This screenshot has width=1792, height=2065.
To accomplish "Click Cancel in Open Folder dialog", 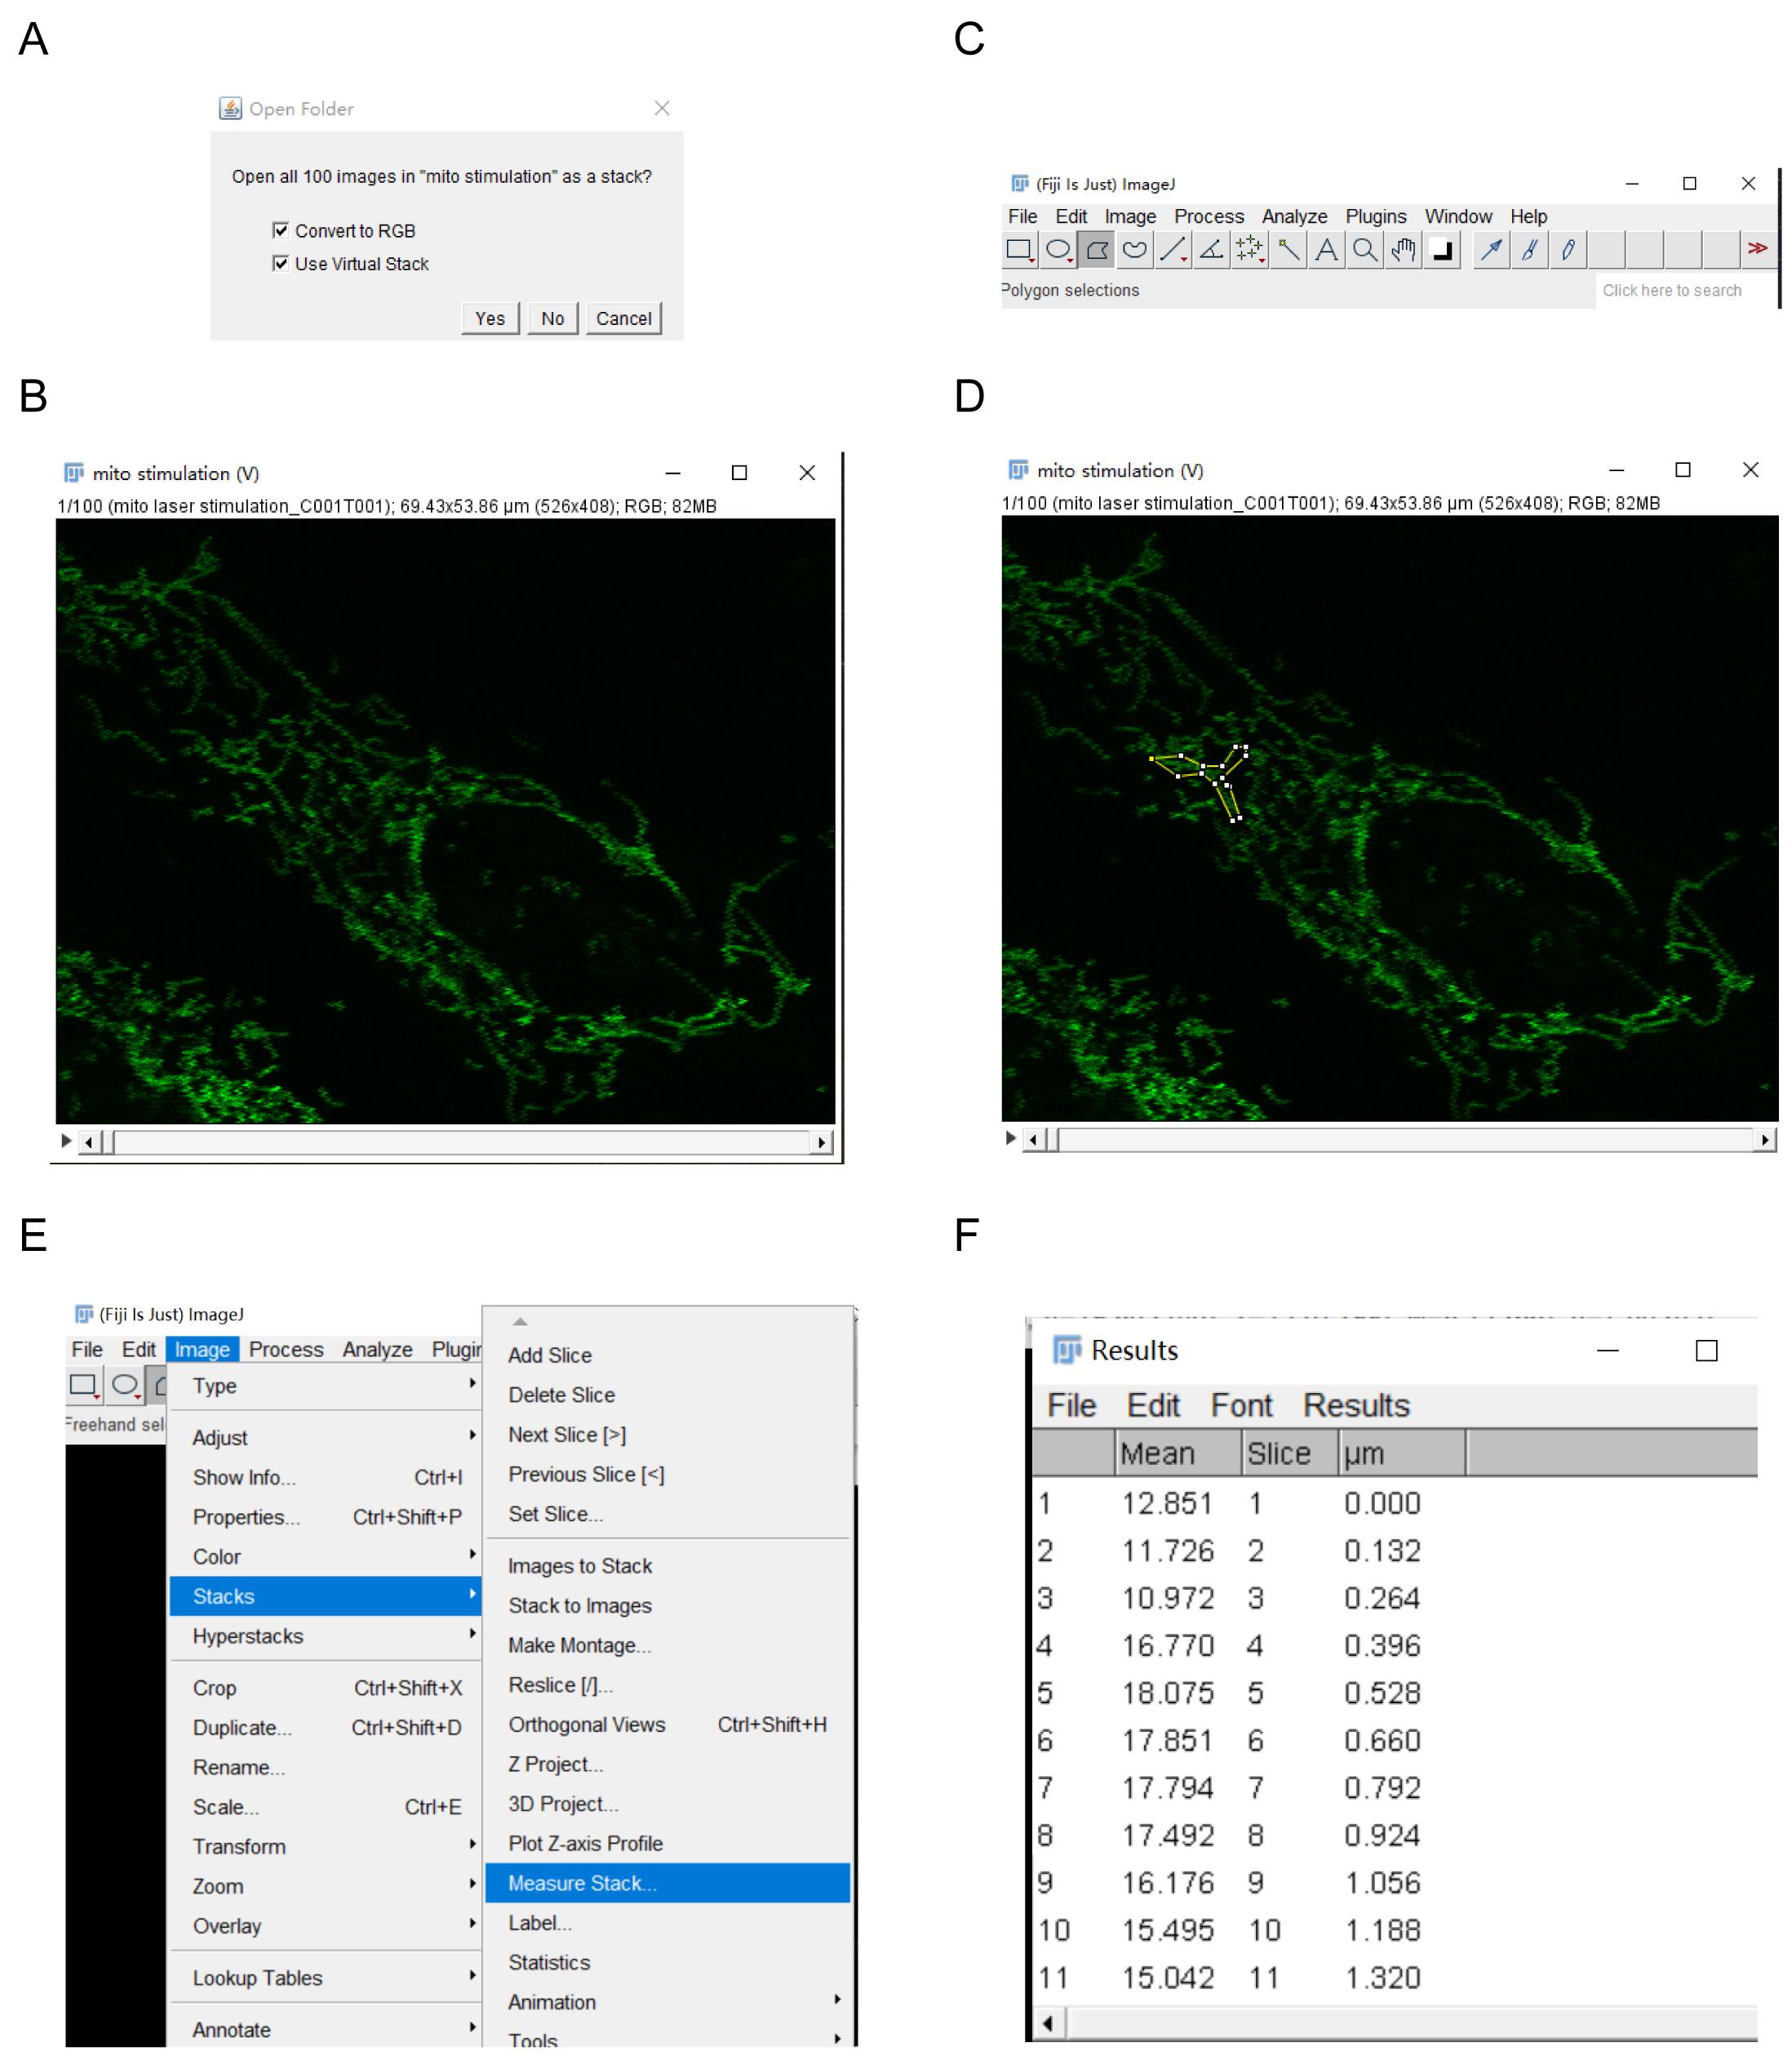I will 624,318.
